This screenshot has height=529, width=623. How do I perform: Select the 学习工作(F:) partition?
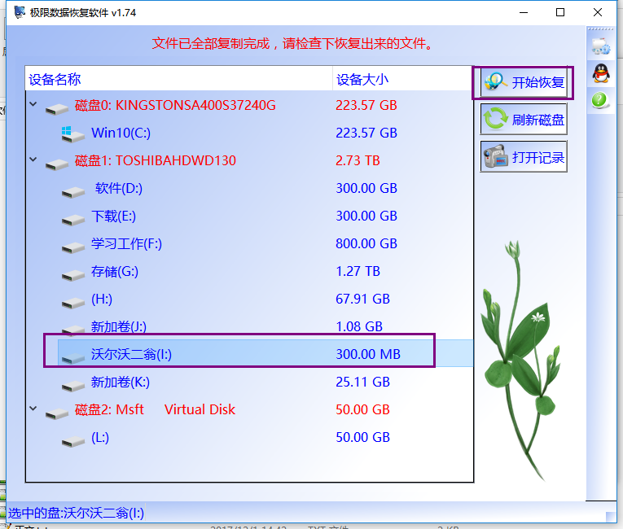[x=249, y=243]
